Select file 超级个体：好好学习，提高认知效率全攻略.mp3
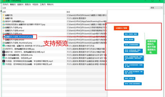Image resolution: width=165 pixels, height=97 pixels. tap(25, 52)
